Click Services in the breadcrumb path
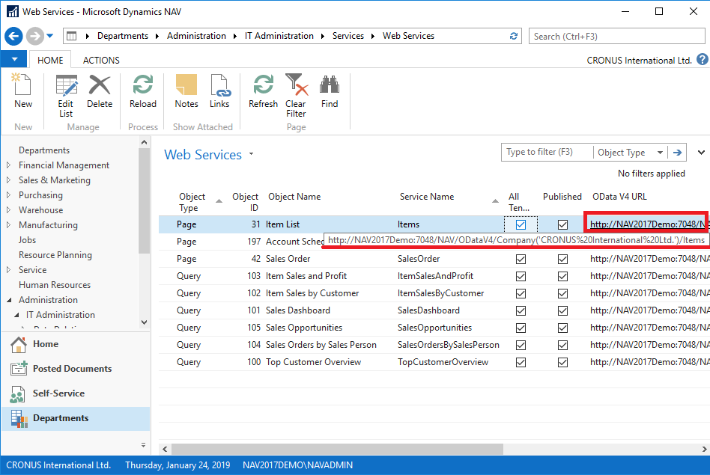710x475 pixels. (348, 36)
